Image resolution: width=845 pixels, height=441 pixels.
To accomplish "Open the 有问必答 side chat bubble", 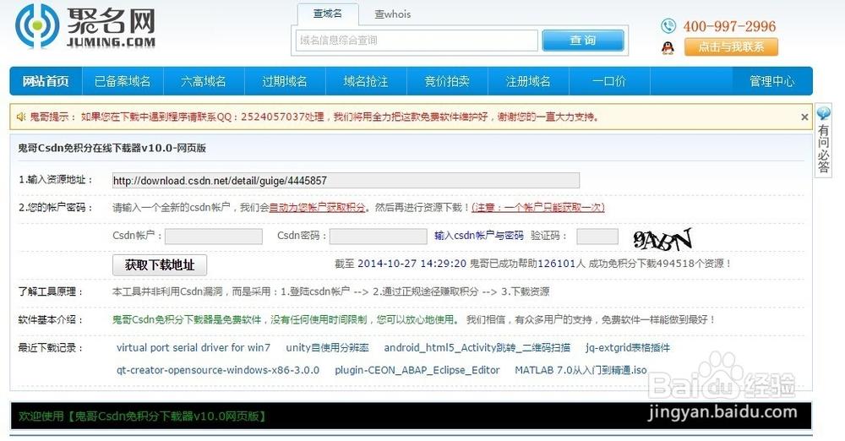I will tap(823, 113).
